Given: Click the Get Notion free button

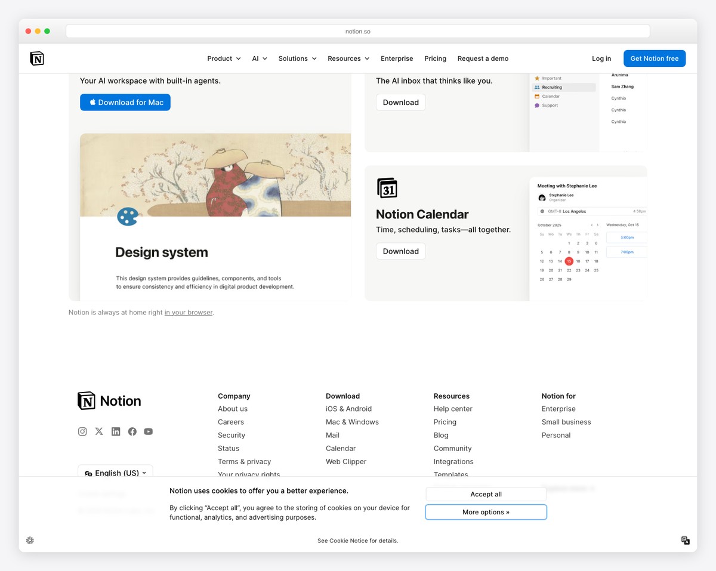Looking at the screenshot, I should (655, 58).
